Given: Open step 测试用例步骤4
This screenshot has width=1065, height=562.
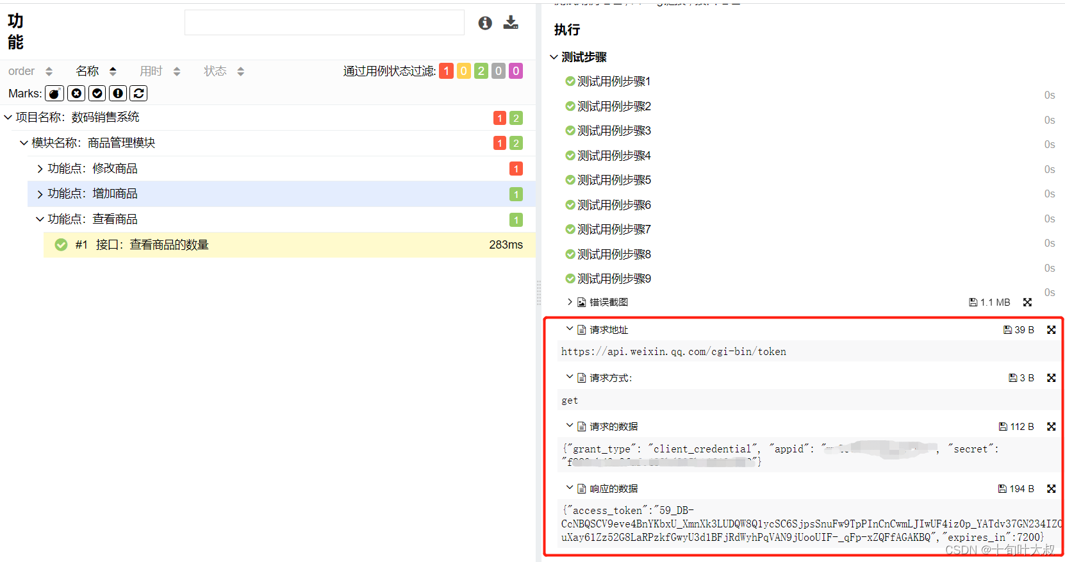Looking at the screenshot, I should pyautogui.click(x=614, y=156).
